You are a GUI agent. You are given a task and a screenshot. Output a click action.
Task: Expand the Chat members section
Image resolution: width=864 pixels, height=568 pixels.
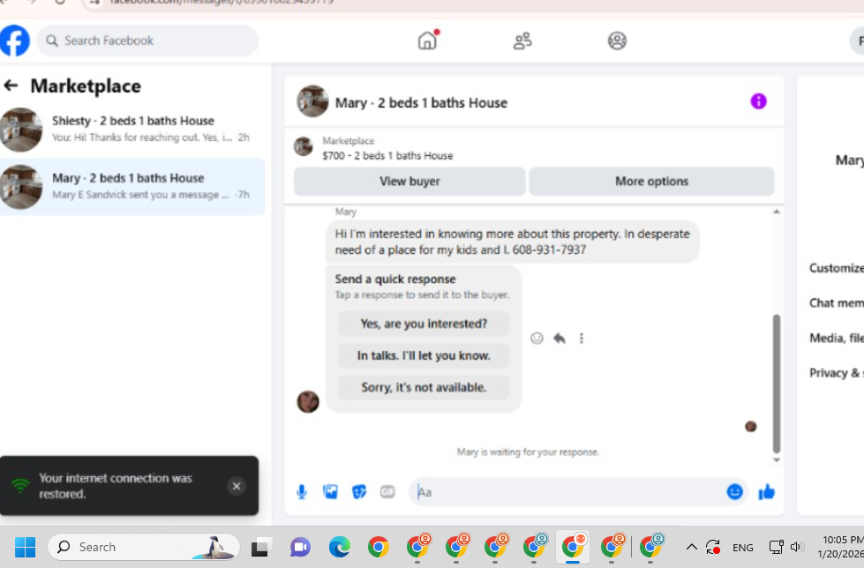pos(836,303)
